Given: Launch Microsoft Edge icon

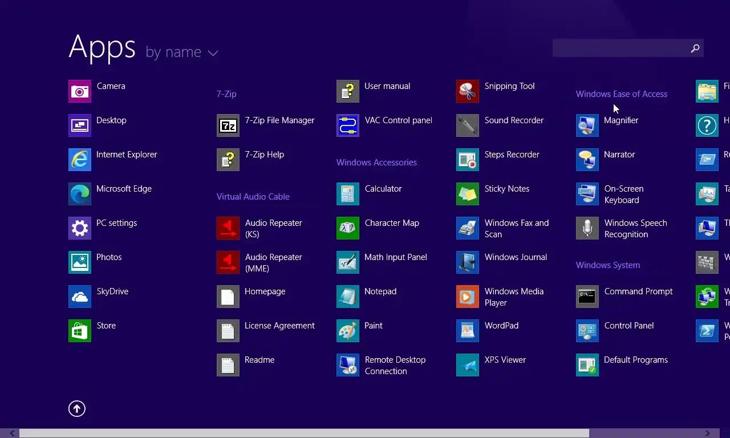Looking at the screenshot, I should (80, 194).
